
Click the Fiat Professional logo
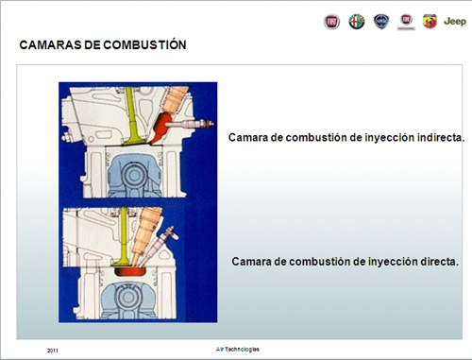click(x=406, y=22)
